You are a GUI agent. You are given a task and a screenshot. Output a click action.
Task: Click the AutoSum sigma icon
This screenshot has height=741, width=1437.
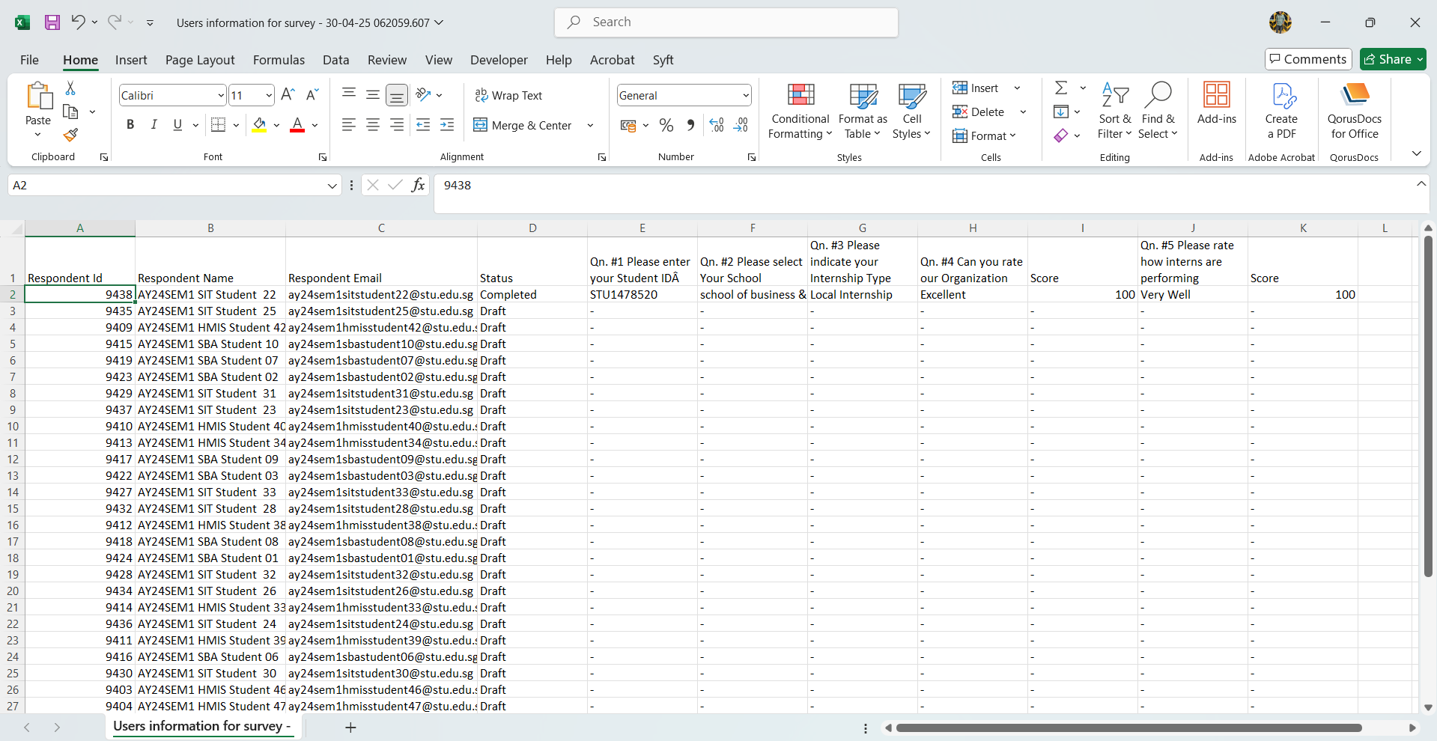(1061, 88)
